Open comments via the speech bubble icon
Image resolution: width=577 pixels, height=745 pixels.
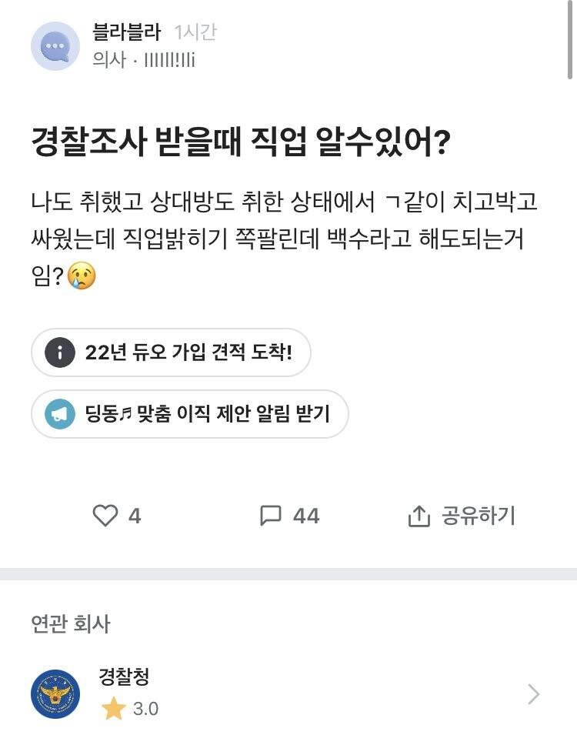click(x=271, y=516)
